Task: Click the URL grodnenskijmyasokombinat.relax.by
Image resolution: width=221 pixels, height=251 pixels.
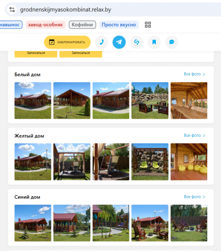Action: pos(66,10)
